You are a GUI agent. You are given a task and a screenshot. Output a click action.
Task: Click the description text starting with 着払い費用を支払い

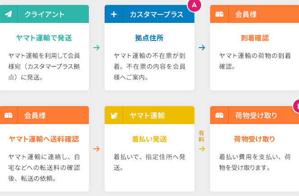tap(255, 162)
